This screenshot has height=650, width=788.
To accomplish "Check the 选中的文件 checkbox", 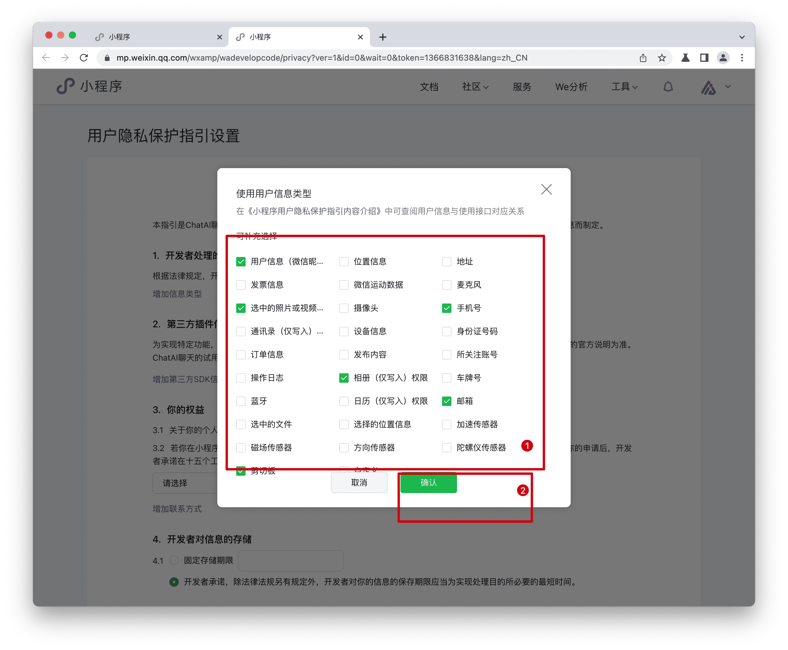I will (x=241, y=424).
